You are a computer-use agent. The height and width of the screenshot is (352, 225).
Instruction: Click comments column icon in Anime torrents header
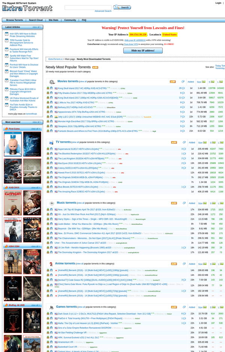click(x=184, y=263)
